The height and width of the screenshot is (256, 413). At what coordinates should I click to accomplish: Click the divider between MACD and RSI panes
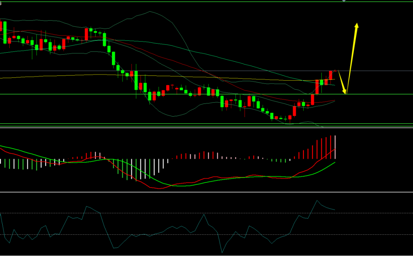coord(206,192)
